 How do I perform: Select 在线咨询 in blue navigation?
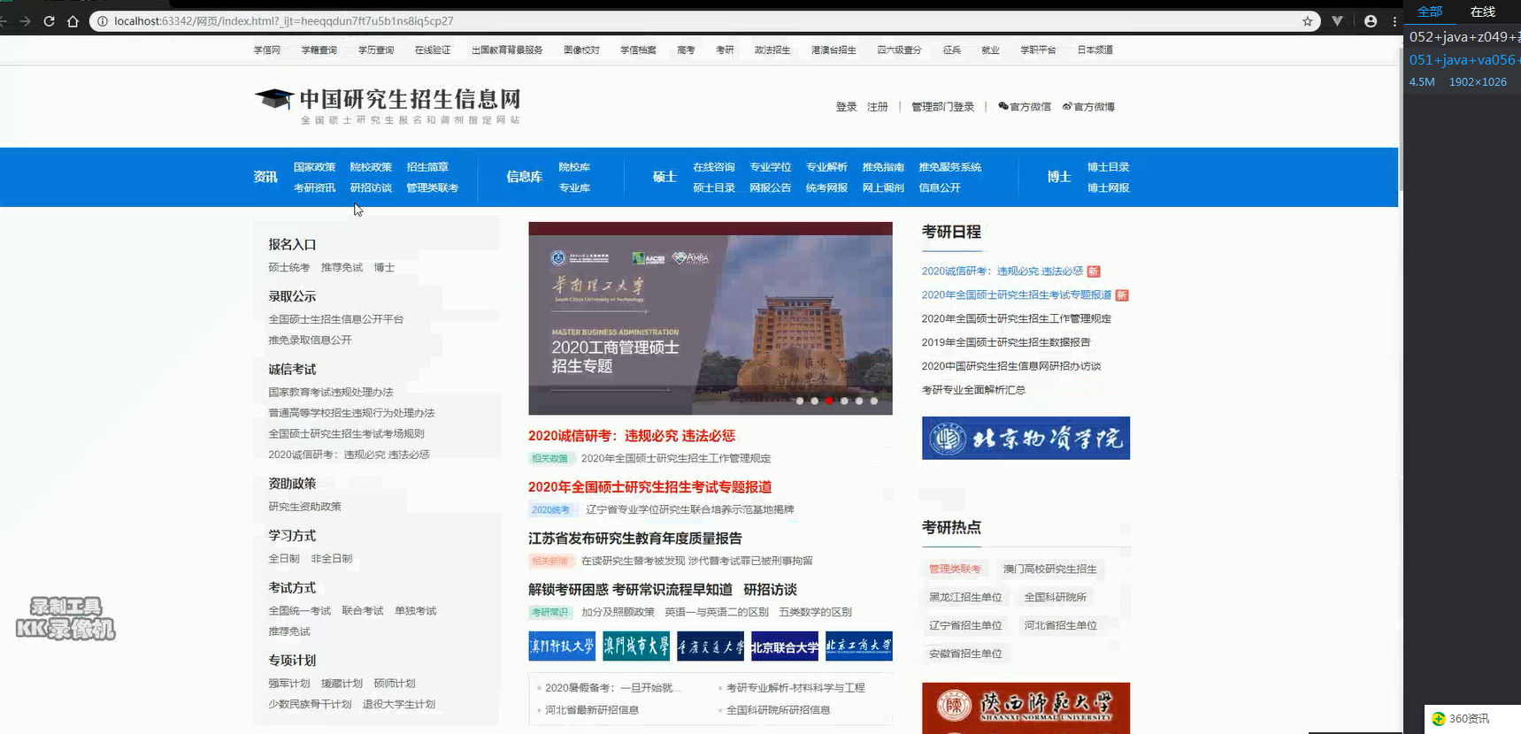click(714, 167)
